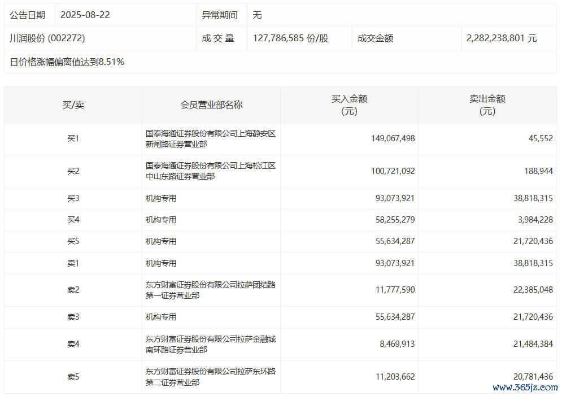The height and width of the screenshot is (396, 562).
Task: Select sell amount 45,552
Action: coord(541,138)
